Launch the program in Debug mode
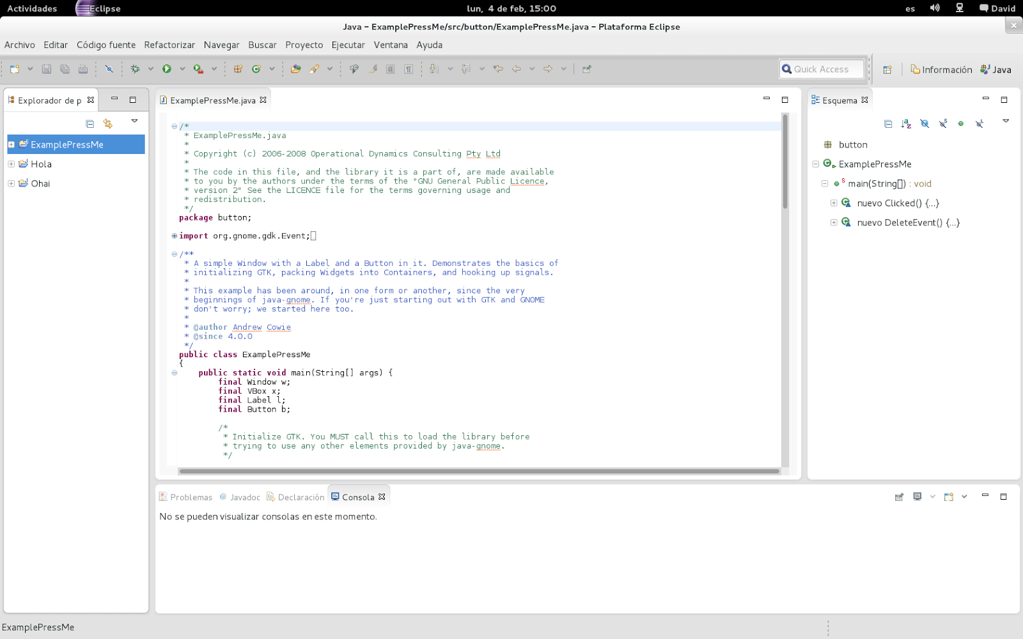This screenshot has height=639, width=1023. pos(136,68)
